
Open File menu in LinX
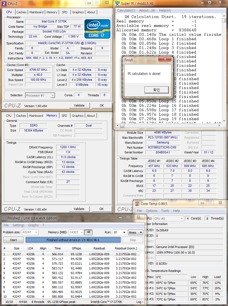pyautogui.click(x=6, y=225)
